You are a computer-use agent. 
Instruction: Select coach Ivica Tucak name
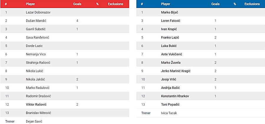pyautogui.click(x=169, y=113)
